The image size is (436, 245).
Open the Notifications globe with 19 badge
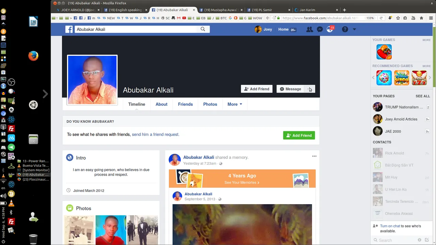click(330, 29)
